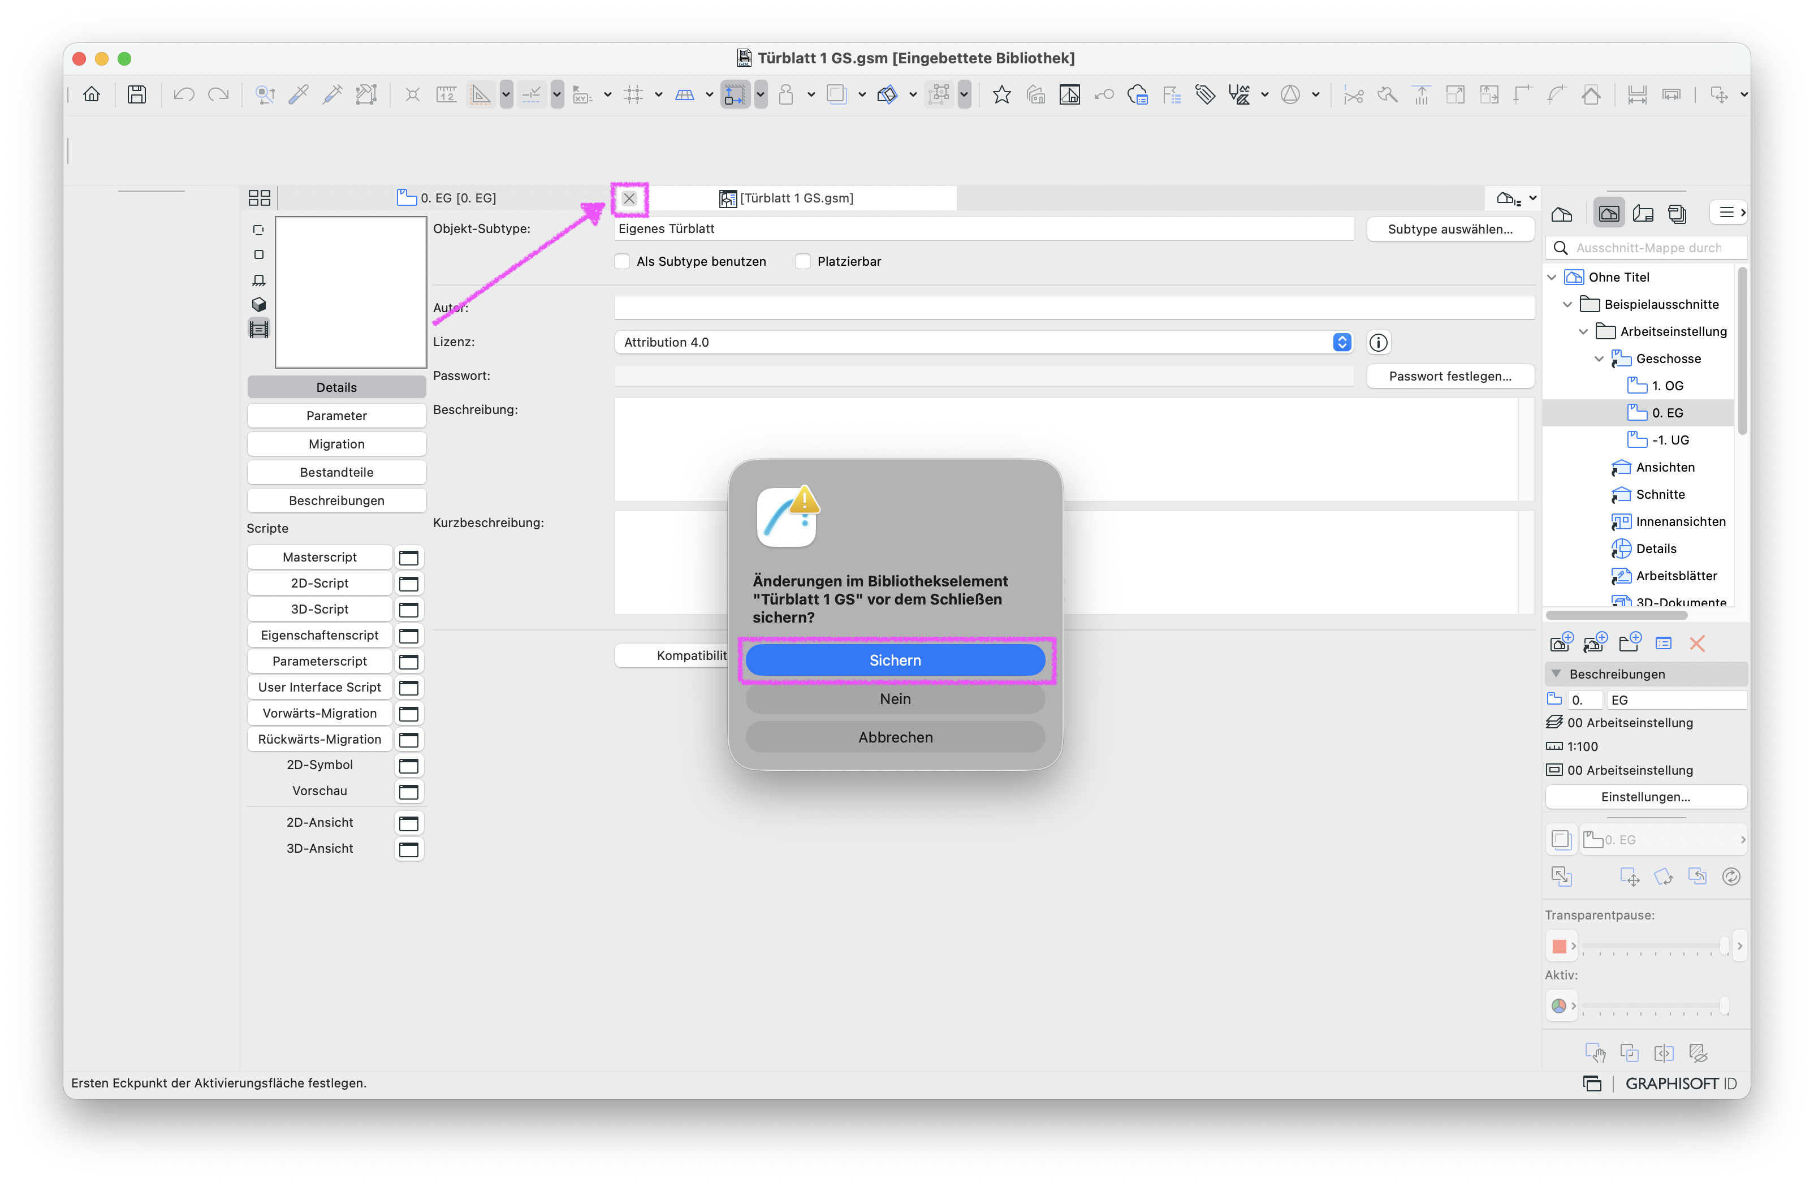Click the new folder navigator icon
This screenshot has height=1183, width=1814.
click(1630, 644)
